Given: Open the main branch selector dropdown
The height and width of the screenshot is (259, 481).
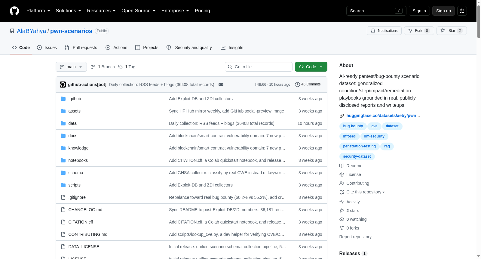Looking at the screenshot, I should pos(71,67).
